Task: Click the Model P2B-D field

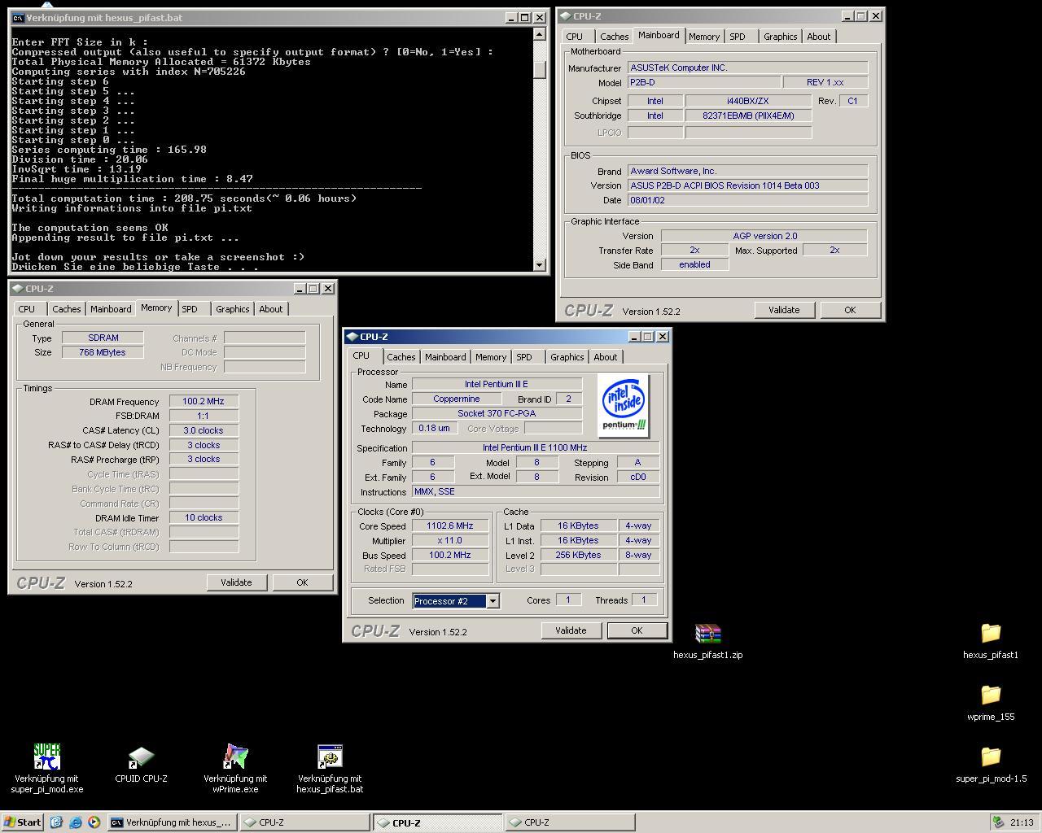Action: 703,82
